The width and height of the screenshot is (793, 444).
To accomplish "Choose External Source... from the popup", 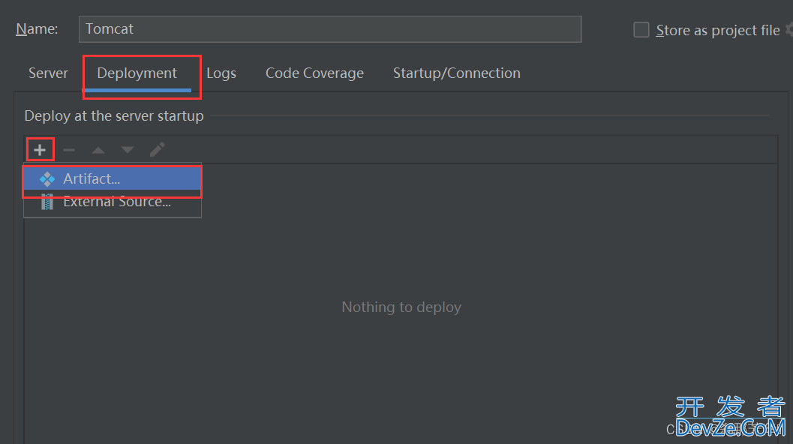I will click(x=113, y=202).
